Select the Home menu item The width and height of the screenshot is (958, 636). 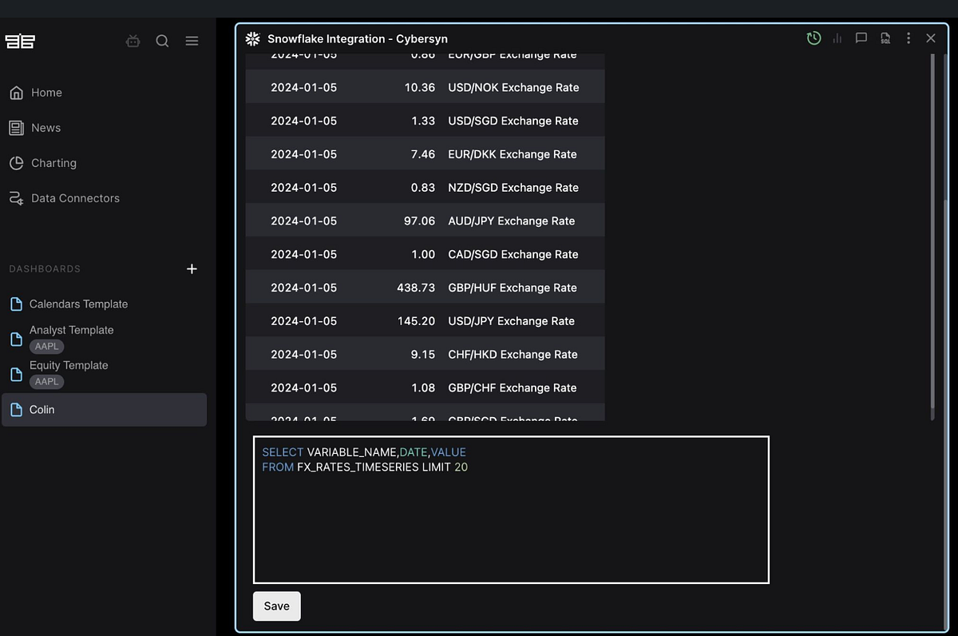[45, 93]
